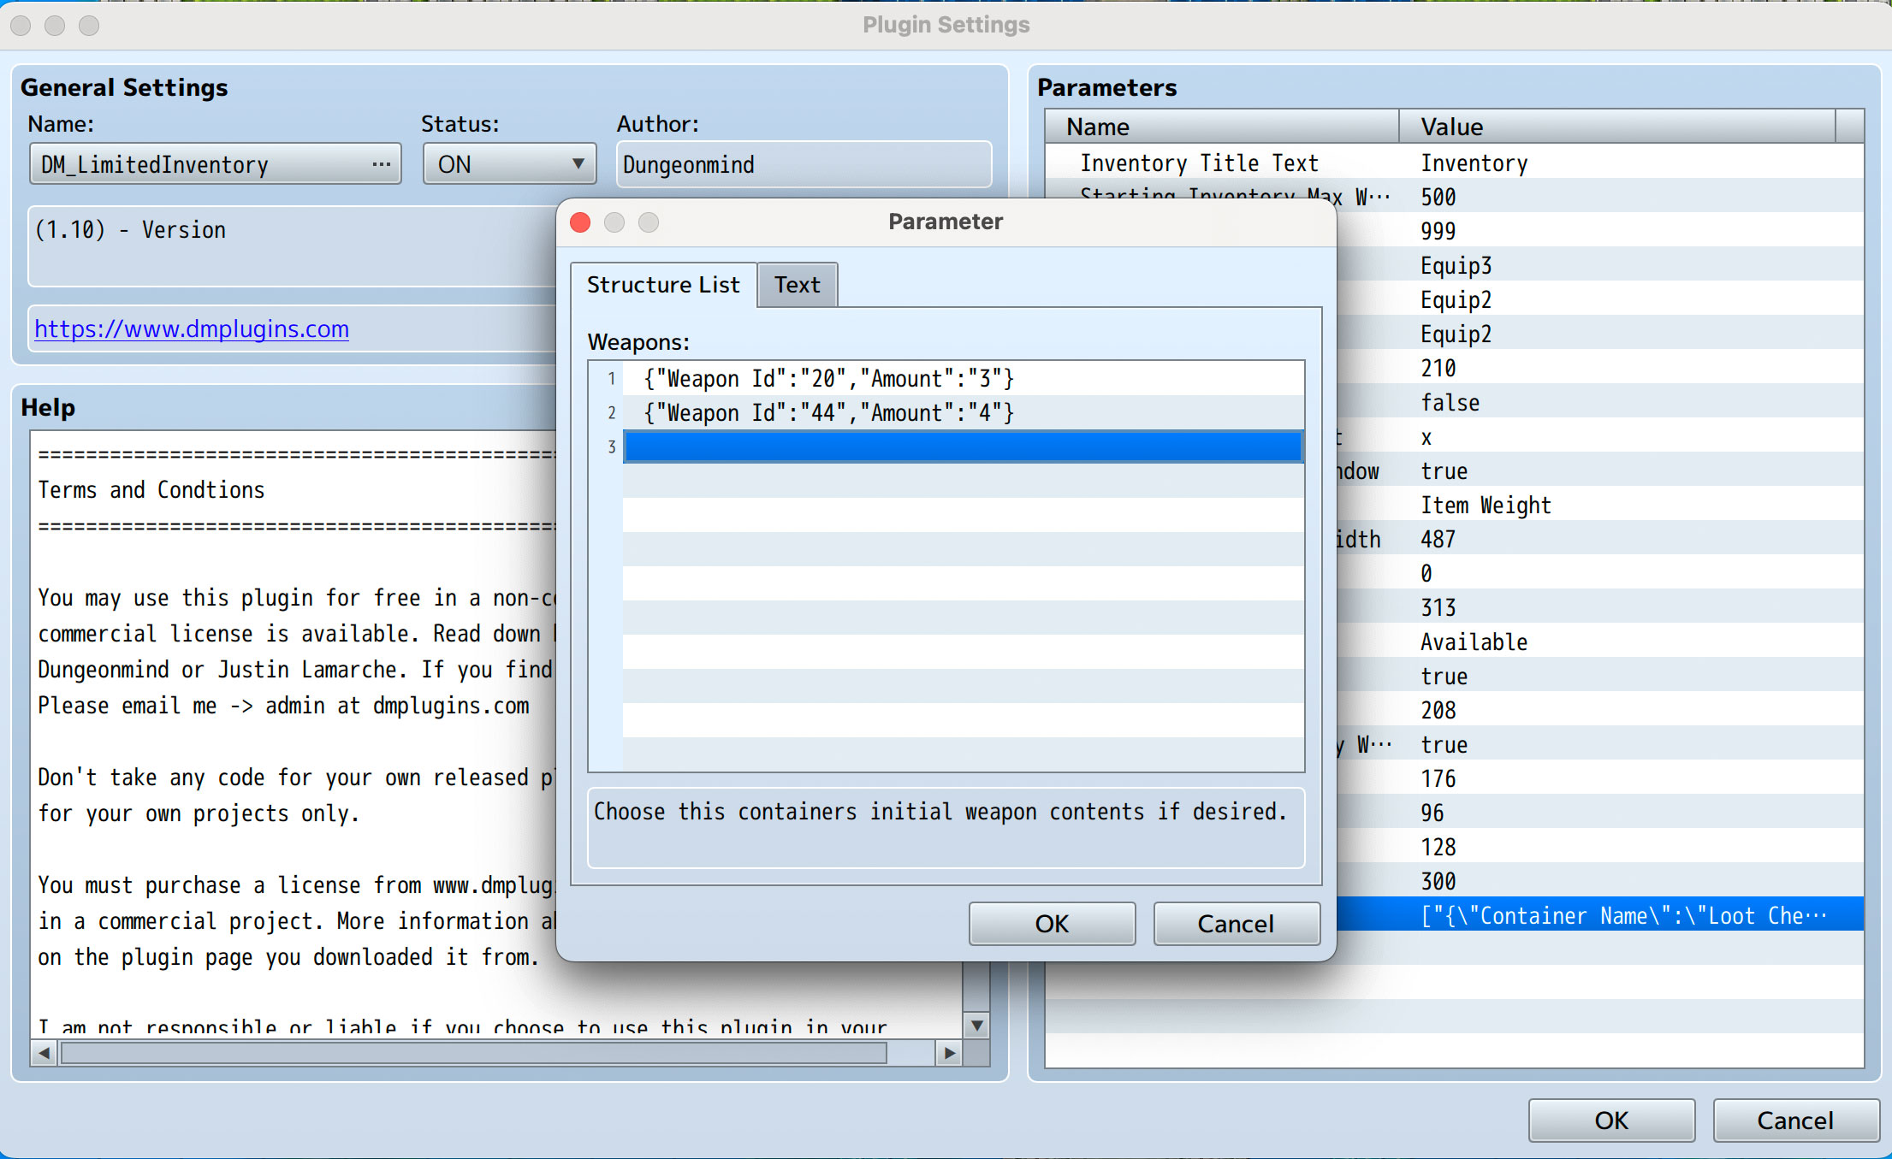Click Cancel in Plugin Settings window

[1795, 1121]
